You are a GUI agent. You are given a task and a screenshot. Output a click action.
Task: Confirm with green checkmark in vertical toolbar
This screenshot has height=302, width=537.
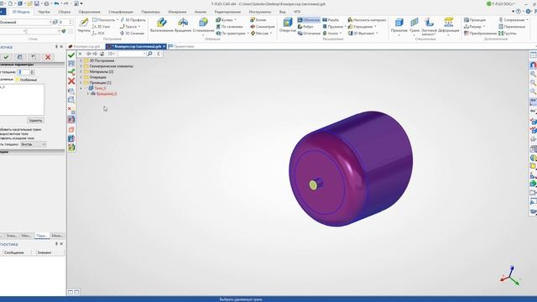[71, 55]
